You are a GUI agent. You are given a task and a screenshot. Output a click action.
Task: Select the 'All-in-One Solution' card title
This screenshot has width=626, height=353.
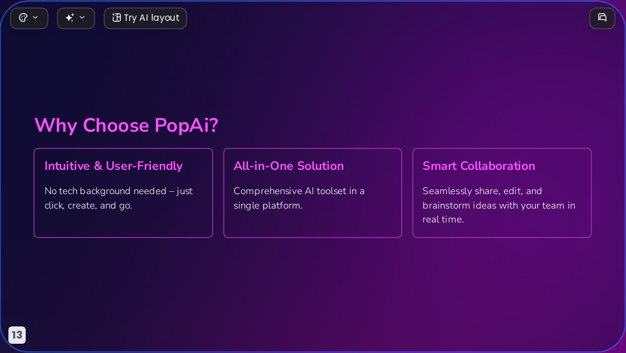(288, 166)
